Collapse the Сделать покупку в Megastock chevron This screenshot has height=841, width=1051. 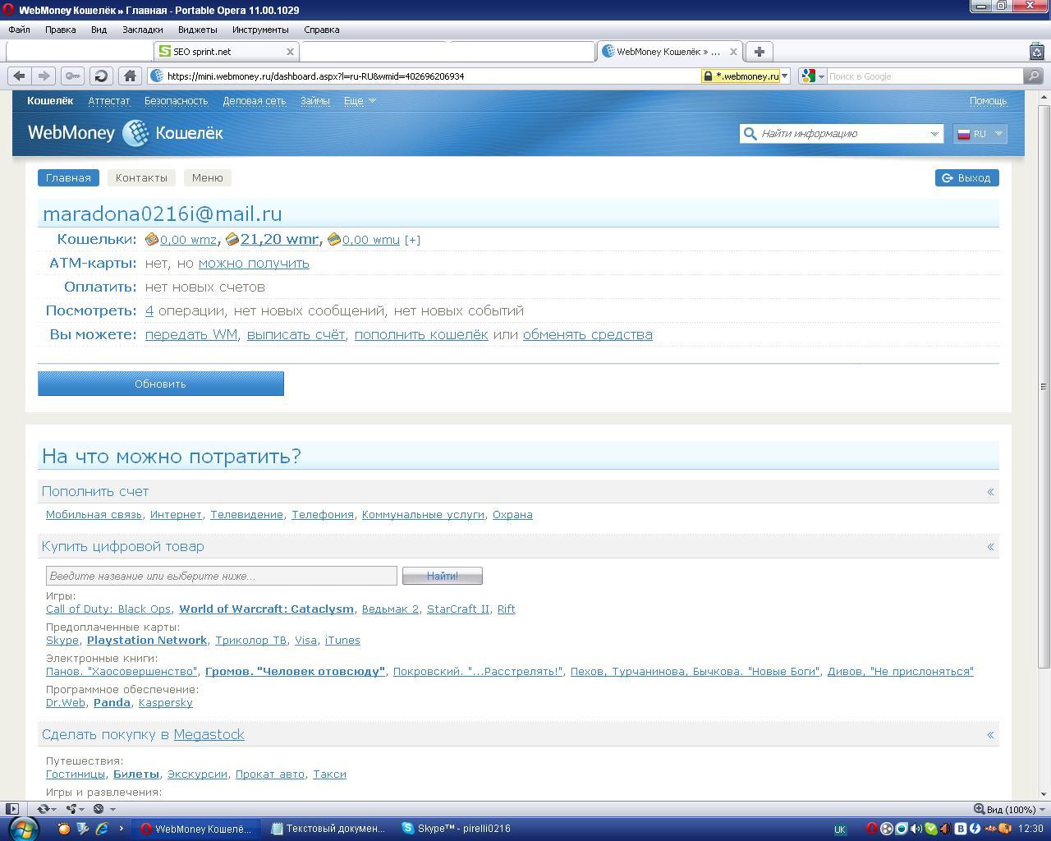[990, 735]
